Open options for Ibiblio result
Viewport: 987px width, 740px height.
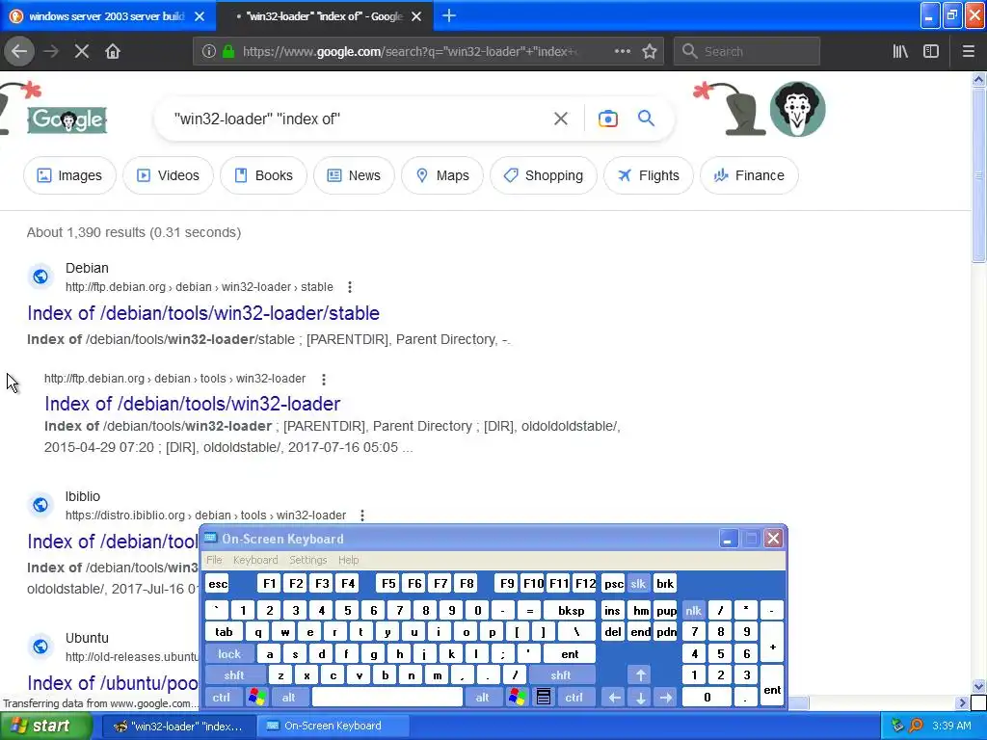click(362, 515)
